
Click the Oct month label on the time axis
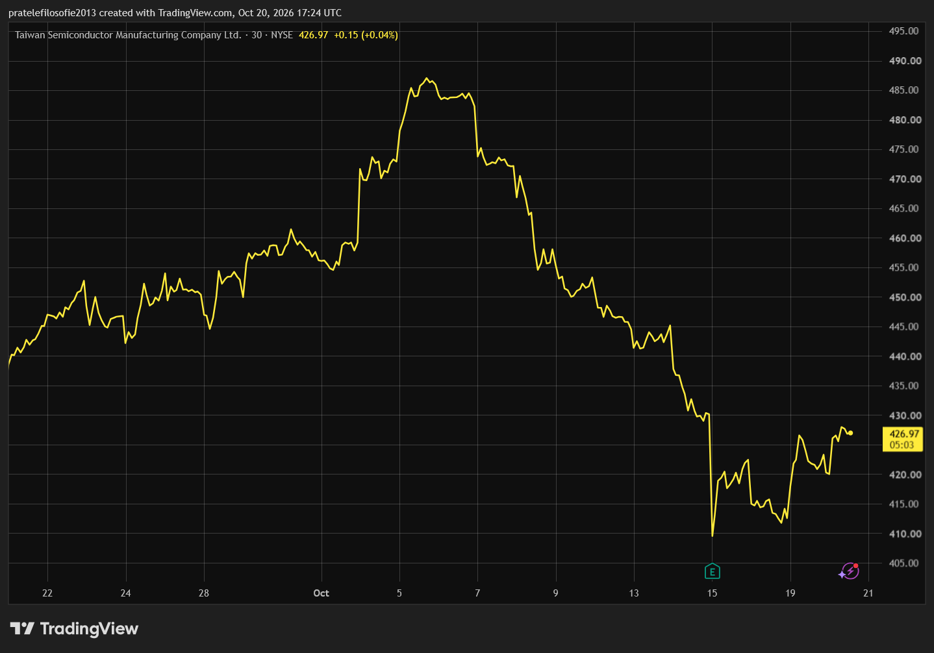click(x=321, y=593)
